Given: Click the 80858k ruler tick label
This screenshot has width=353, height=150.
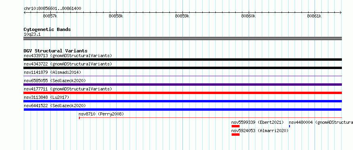Looking at the screenshot, I should coord(116,16).
